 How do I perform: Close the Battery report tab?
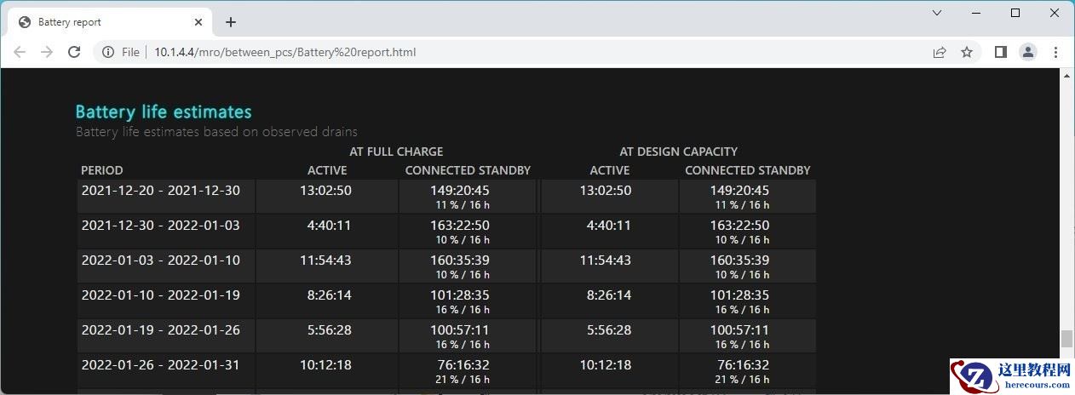(x=199, y=22)
